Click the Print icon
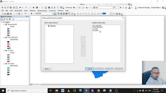166x93 pixels. 11,14
